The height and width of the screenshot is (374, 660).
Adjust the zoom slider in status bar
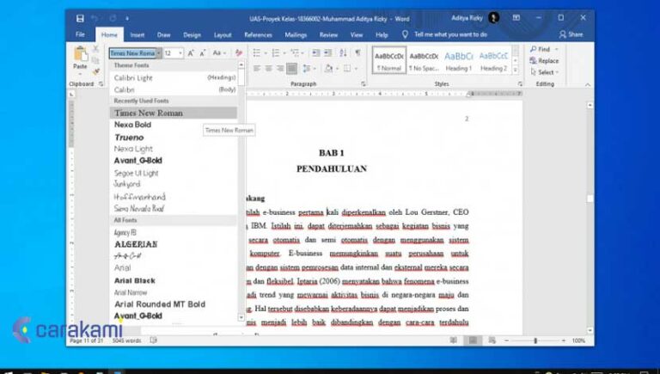(535, 340)
